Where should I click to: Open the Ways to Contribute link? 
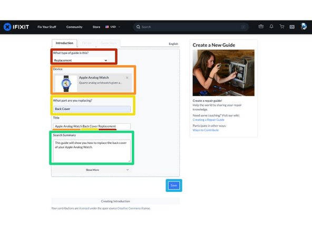[206, 130]
